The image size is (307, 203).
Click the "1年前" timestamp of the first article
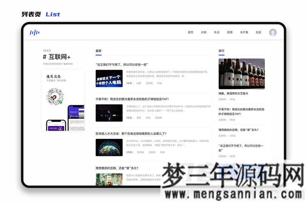point(129,83)
